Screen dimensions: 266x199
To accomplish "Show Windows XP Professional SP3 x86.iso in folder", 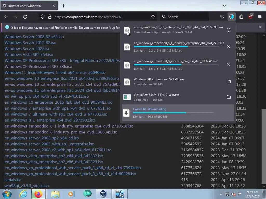I will tap(229, 82).
